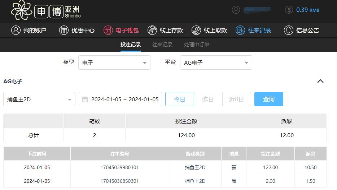Screen dimensions: 337x190
Task: Click bet number 17045039980301
Action: [x=119, y=167]
